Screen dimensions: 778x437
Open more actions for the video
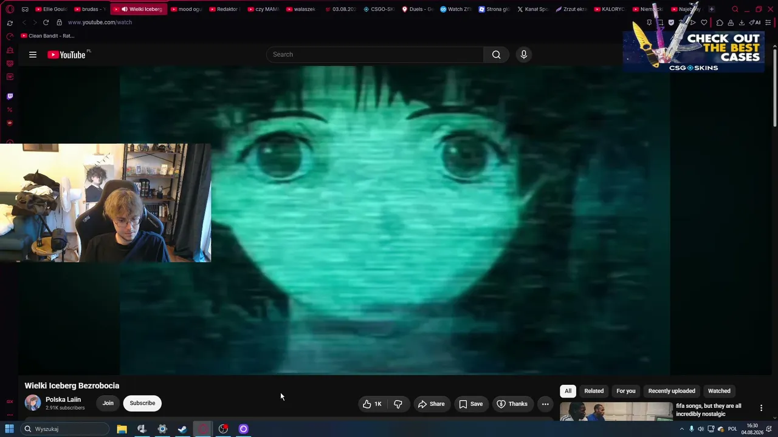tap(545, 404)
